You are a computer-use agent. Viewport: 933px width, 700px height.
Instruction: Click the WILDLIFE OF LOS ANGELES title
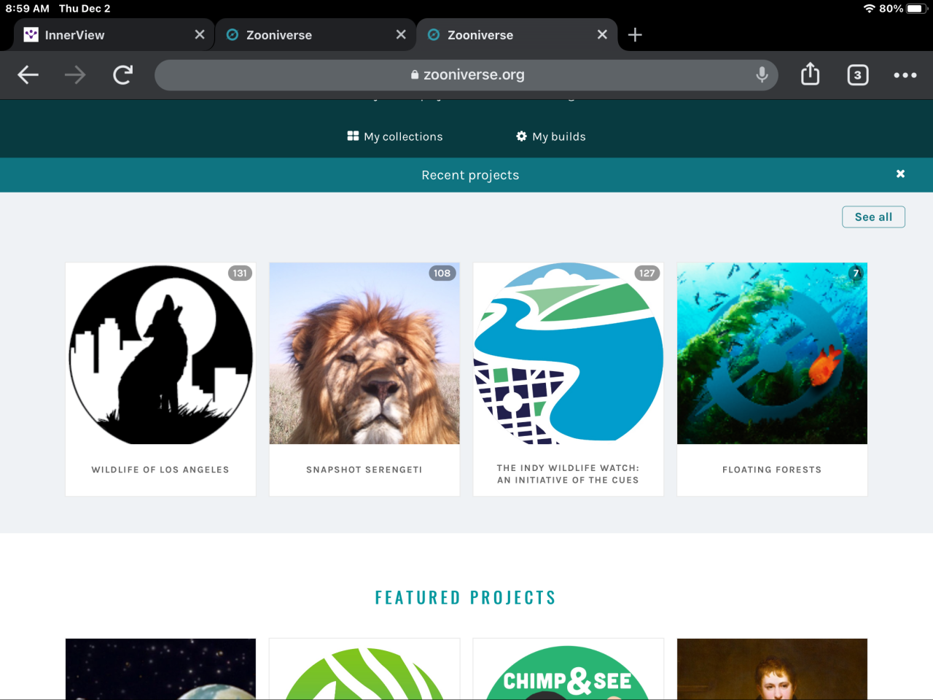pos(160,470)
